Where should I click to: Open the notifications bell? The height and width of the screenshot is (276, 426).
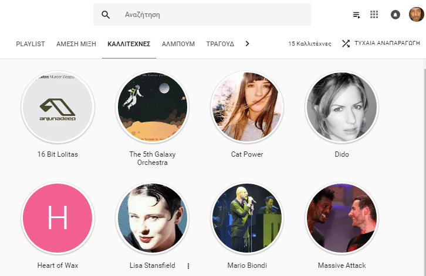point(395,15)
